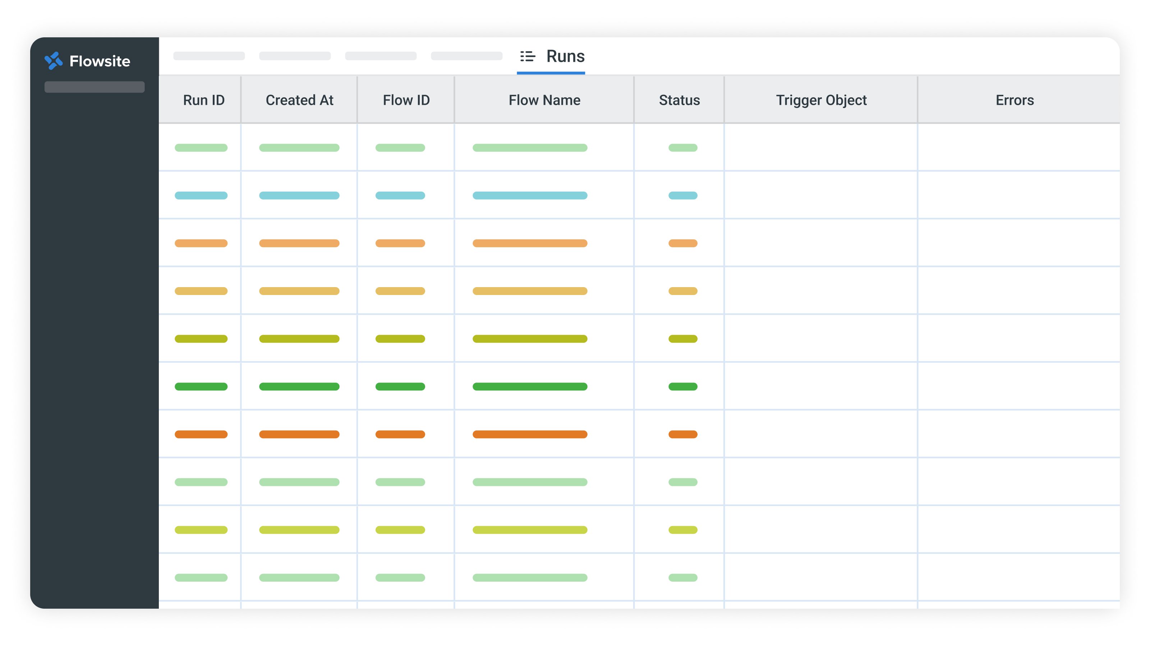
Task: Click the Errors column header
Action: tap(1014, 100)
